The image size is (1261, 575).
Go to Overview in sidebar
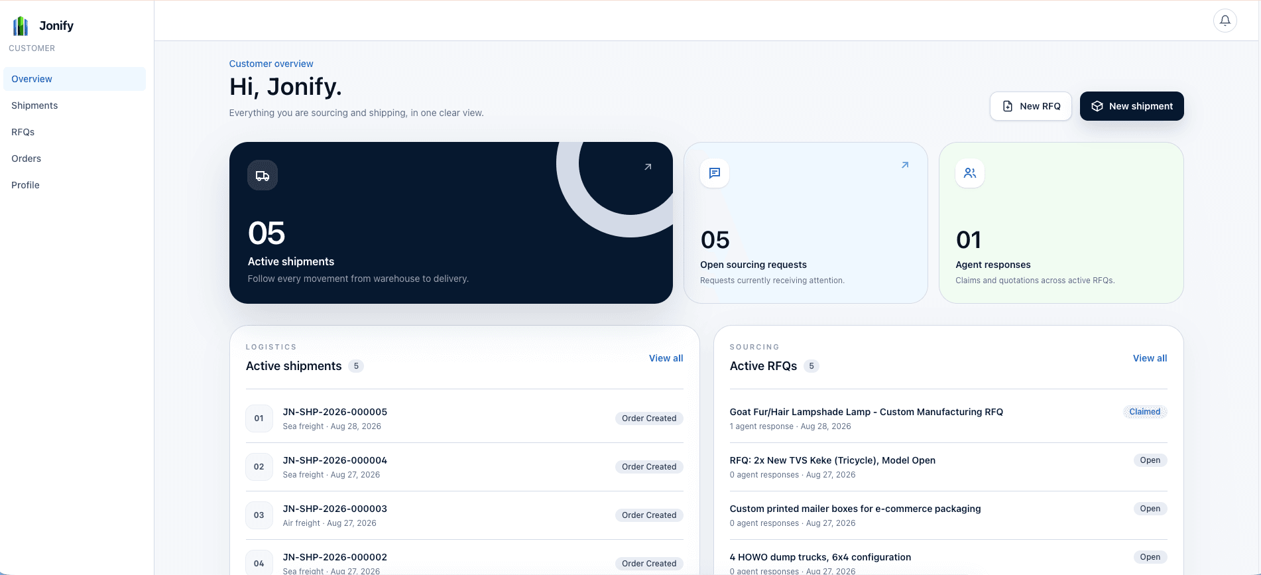tap(74, 79)
